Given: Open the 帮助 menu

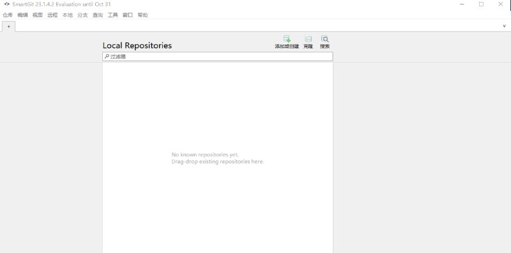Looking at the screenshot, I should [142, 15].
